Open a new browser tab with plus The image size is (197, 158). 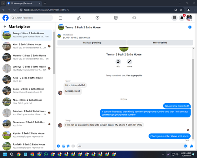(x=45, y=3)
